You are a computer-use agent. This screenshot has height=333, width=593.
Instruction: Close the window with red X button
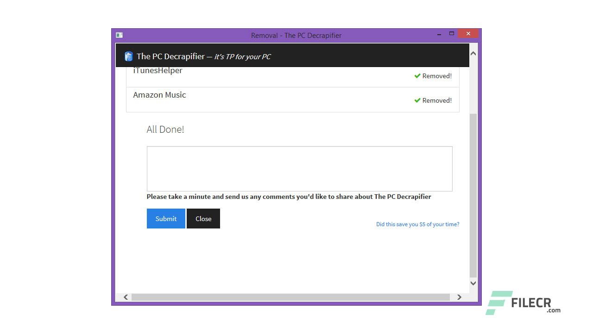(x=468, y=33)
